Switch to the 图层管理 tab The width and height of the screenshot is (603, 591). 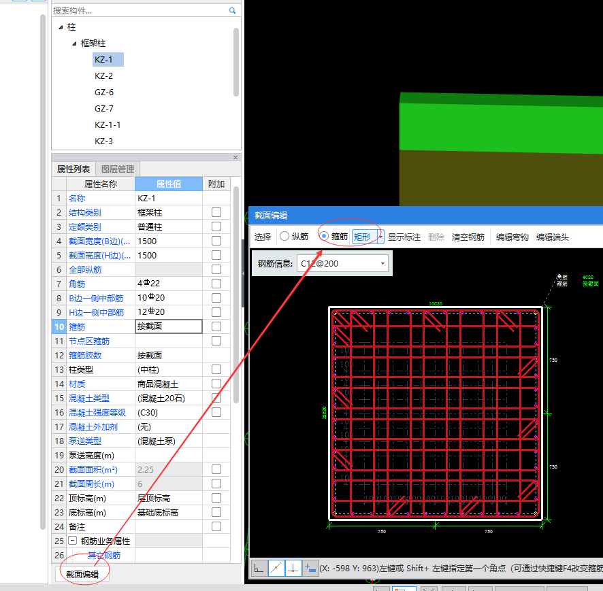click(x=118, y=169)
